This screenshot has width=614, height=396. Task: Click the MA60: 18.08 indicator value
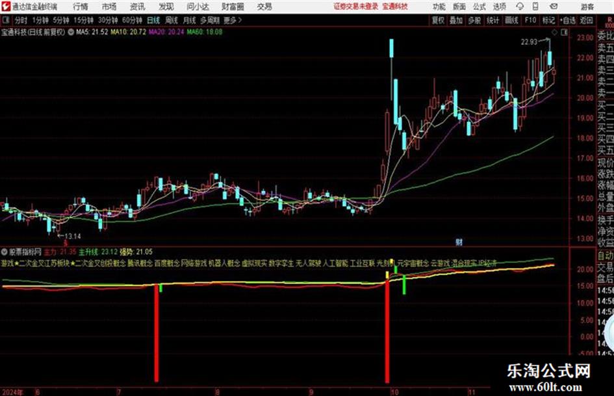coord(205,32)
